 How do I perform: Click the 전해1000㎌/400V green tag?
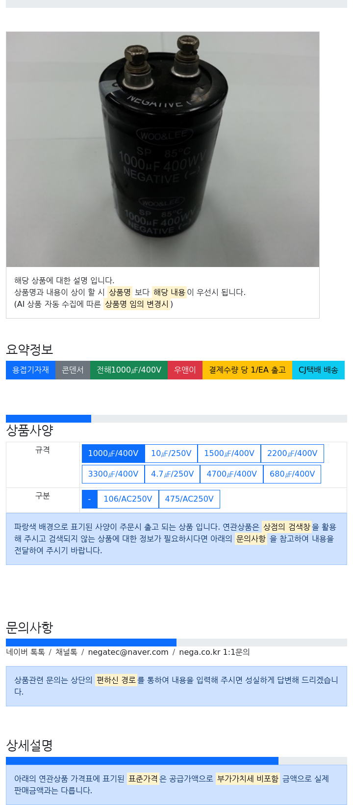tap(129, 370)
